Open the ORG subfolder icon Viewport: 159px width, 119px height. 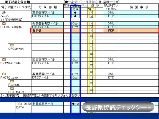pyautogui.click(x=12, y=45)
